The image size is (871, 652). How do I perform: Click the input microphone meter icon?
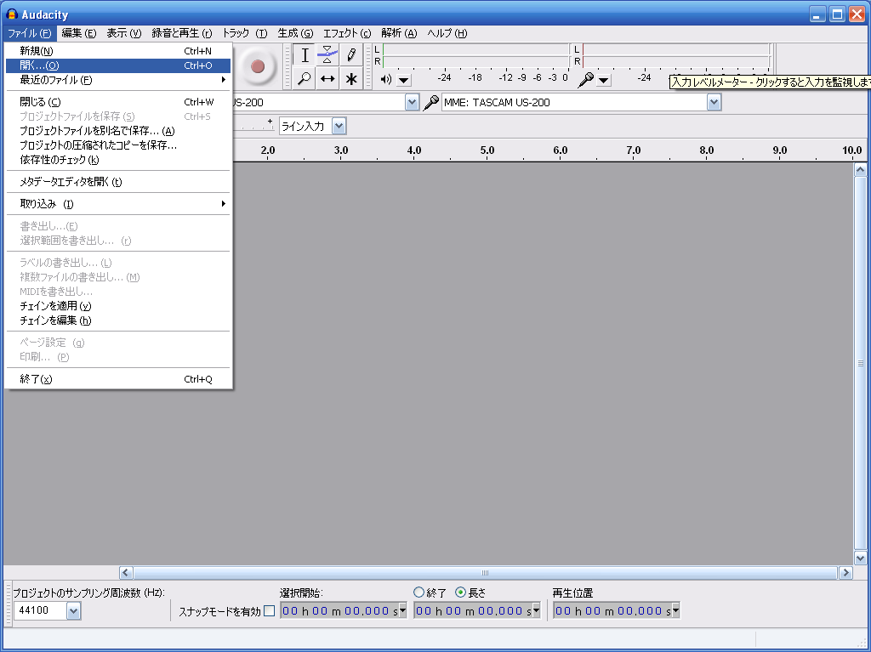585,80
